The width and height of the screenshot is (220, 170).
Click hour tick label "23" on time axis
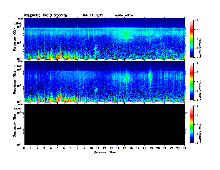[178, 148]
